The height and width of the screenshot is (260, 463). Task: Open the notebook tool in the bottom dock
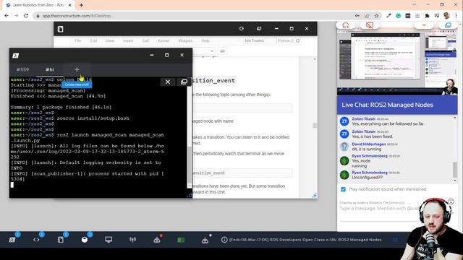61,240
